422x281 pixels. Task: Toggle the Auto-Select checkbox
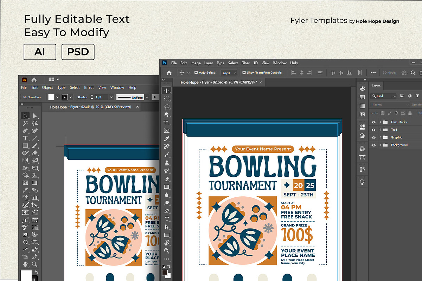[196, 73]
